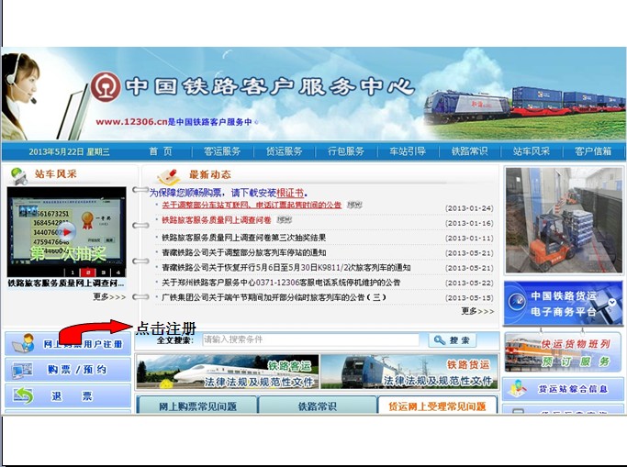This screenshot has height=467, width=627.
Task: Click the China Railway red logo
Action: (106, 86)
